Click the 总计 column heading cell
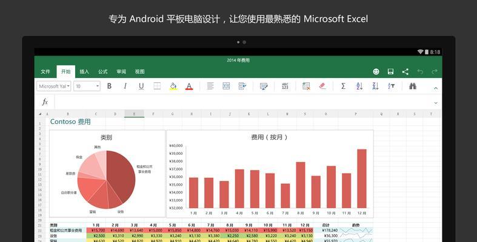The height and width of the screenshot is (242, 477). 326,225
